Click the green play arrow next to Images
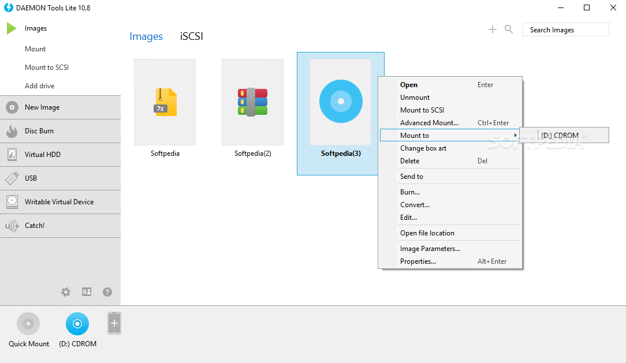The width and height of the screenshot is (626, 363). pos(10,28)
